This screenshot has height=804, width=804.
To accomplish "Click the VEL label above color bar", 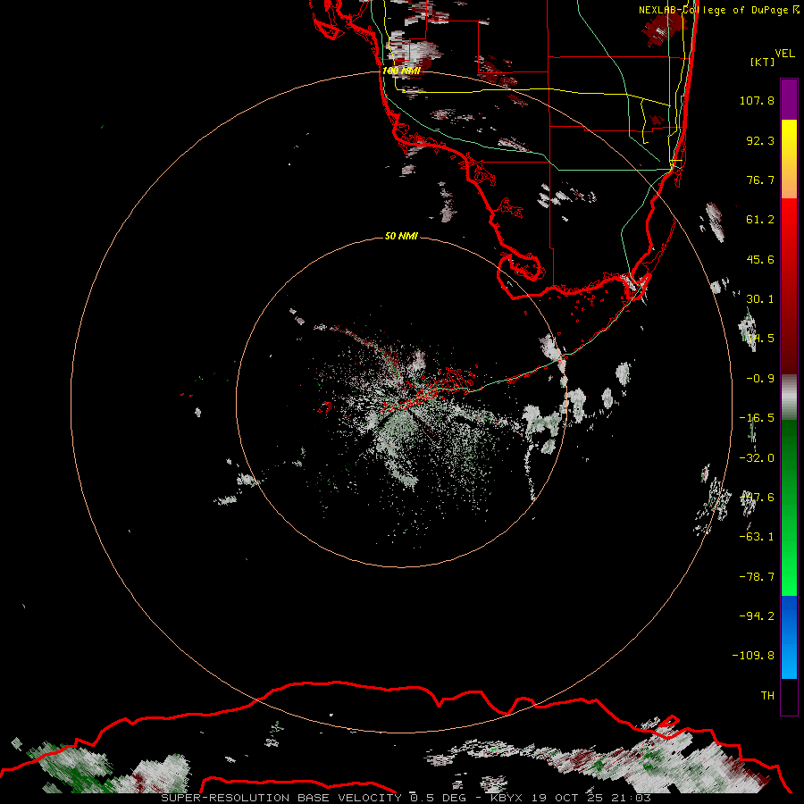I will point(784,54).
